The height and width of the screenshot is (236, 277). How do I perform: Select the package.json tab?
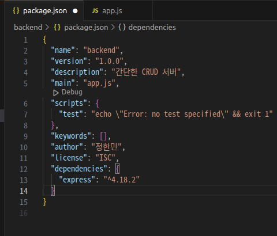pos(44,10)
